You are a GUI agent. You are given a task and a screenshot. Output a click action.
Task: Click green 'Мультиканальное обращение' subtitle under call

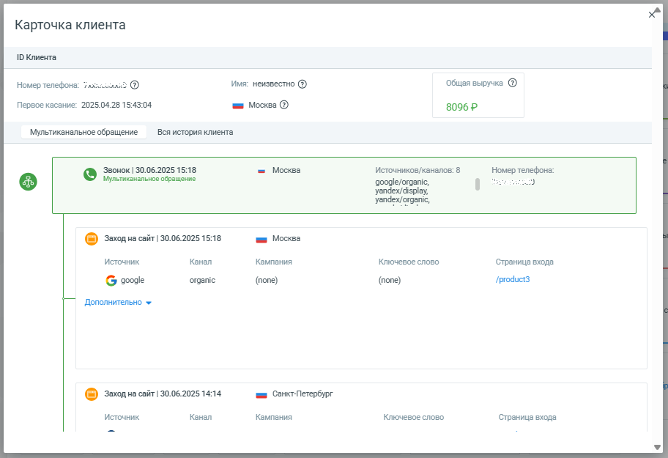point(149,179)
